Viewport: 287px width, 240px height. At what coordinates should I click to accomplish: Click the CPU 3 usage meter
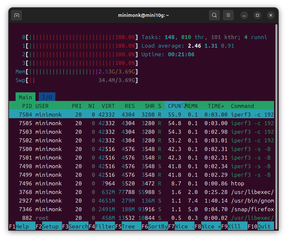tap(80, 63)
